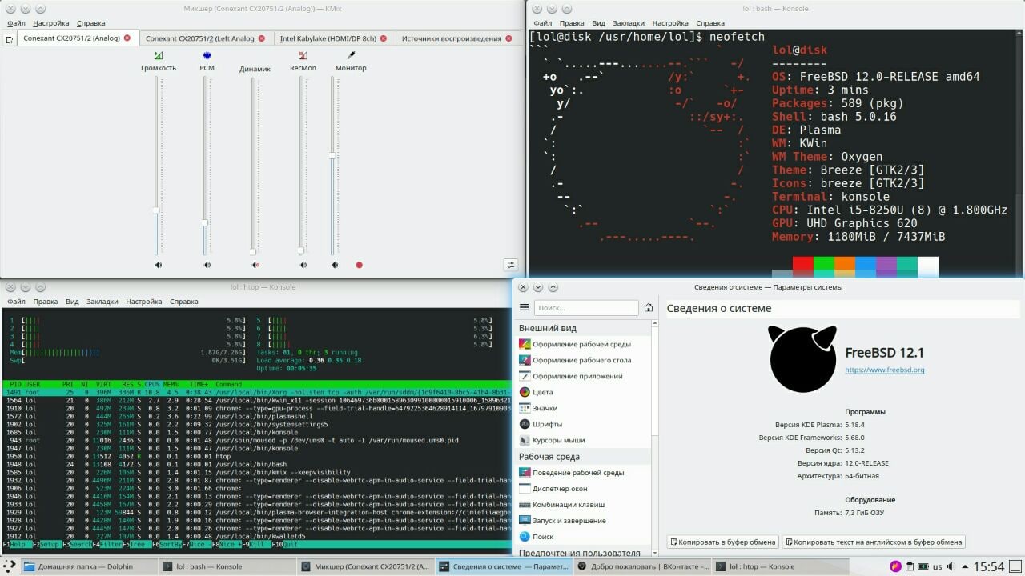Image resolution: width=1025 pixels, height=576 pixels.
Task: Open Файл menu in KMix
Action: coord(16,23)
